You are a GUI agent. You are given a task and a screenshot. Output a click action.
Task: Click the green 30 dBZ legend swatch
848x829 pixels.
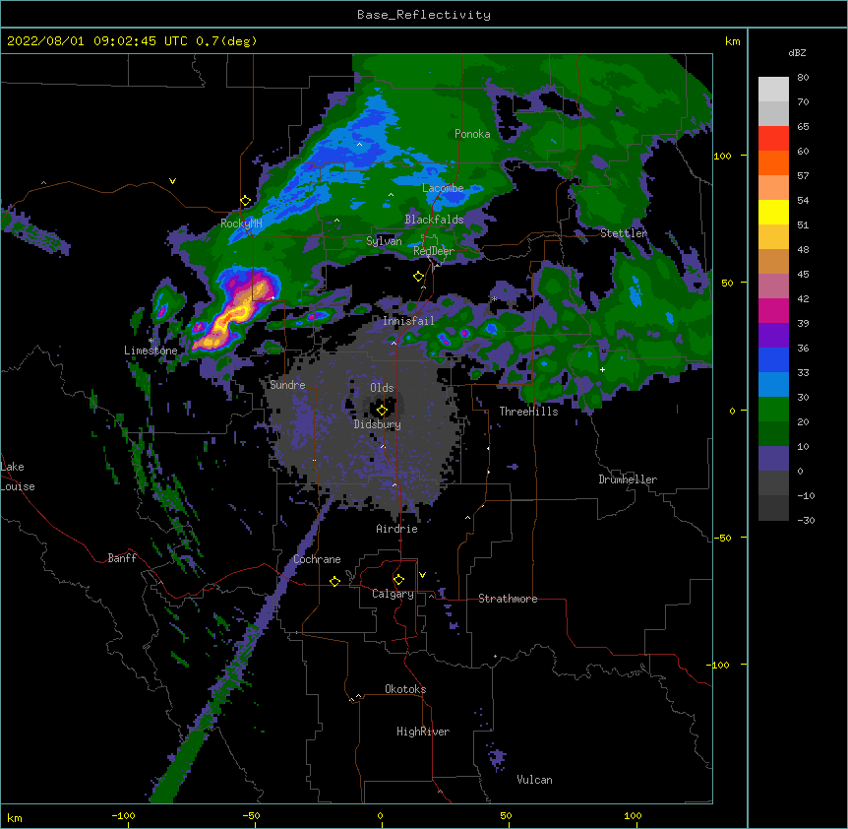773,410
